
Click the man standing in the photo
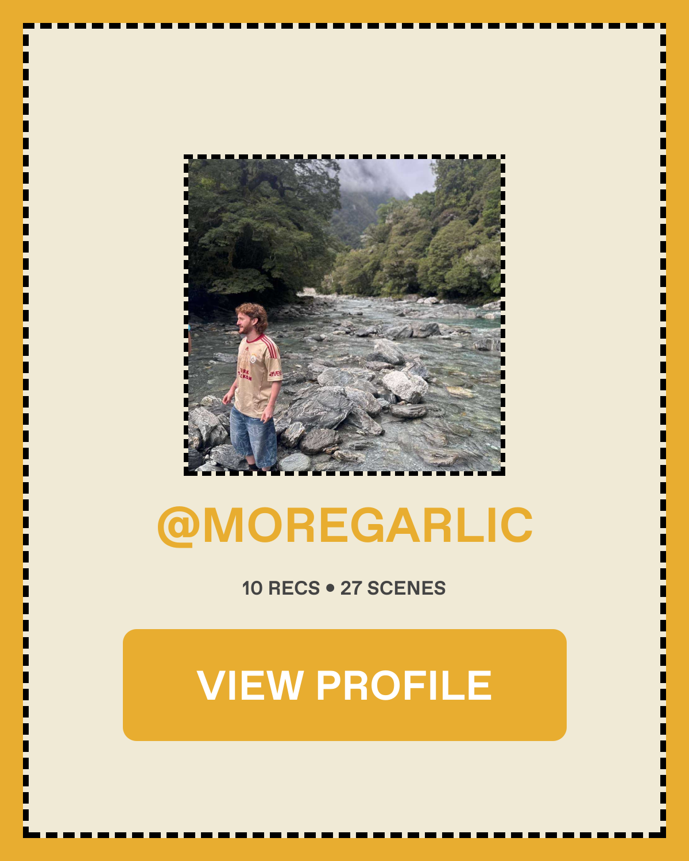[254, 386]
